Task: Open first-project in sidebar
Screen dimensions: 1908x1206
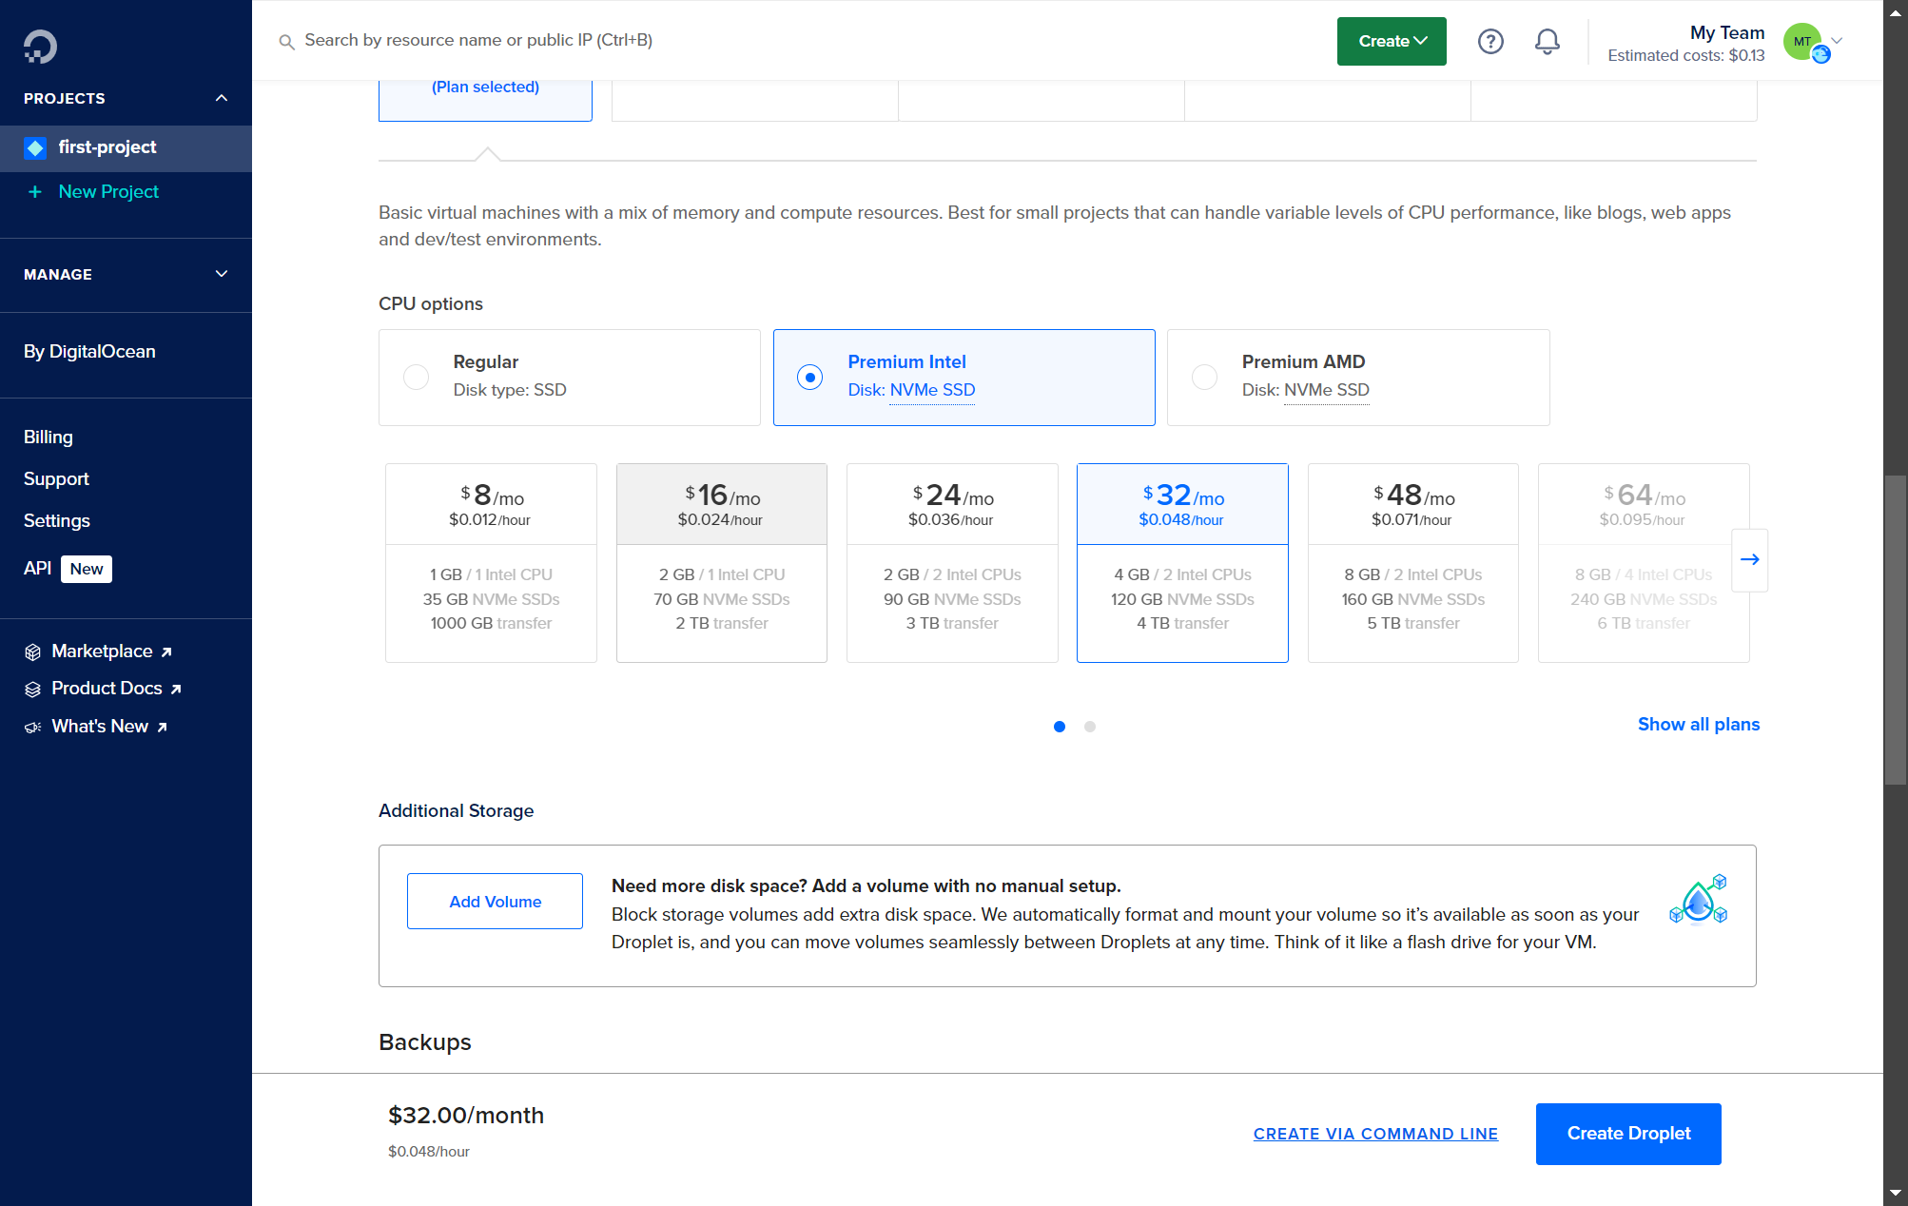Action: click(x=126, y=147)
